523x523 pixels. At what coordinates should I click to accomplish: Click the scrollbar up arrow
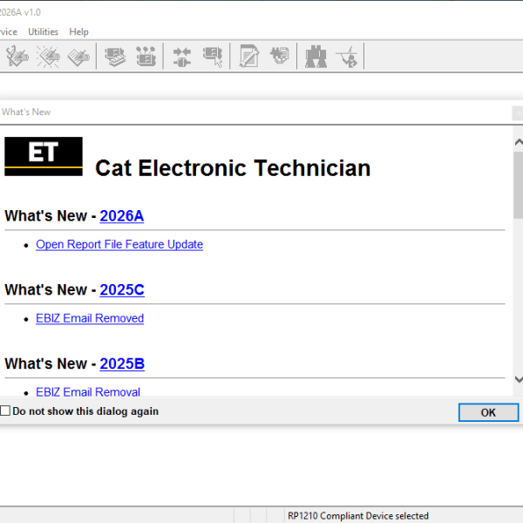coord(519,142)
